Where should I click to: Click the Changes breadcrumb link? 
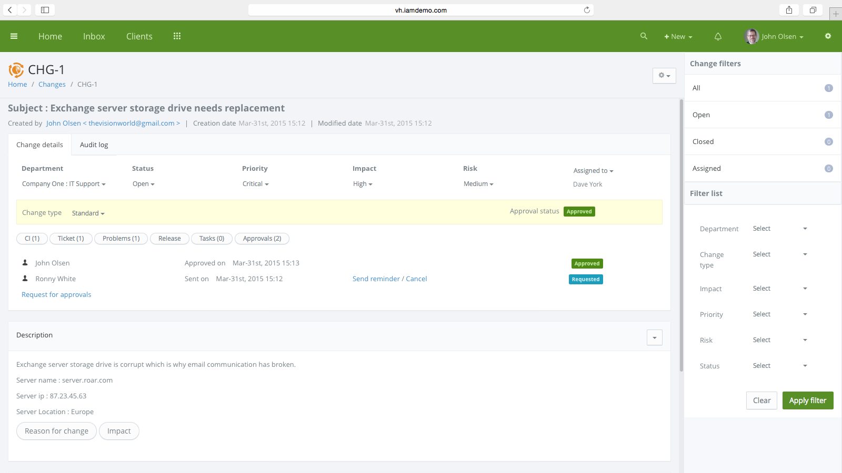52,85
